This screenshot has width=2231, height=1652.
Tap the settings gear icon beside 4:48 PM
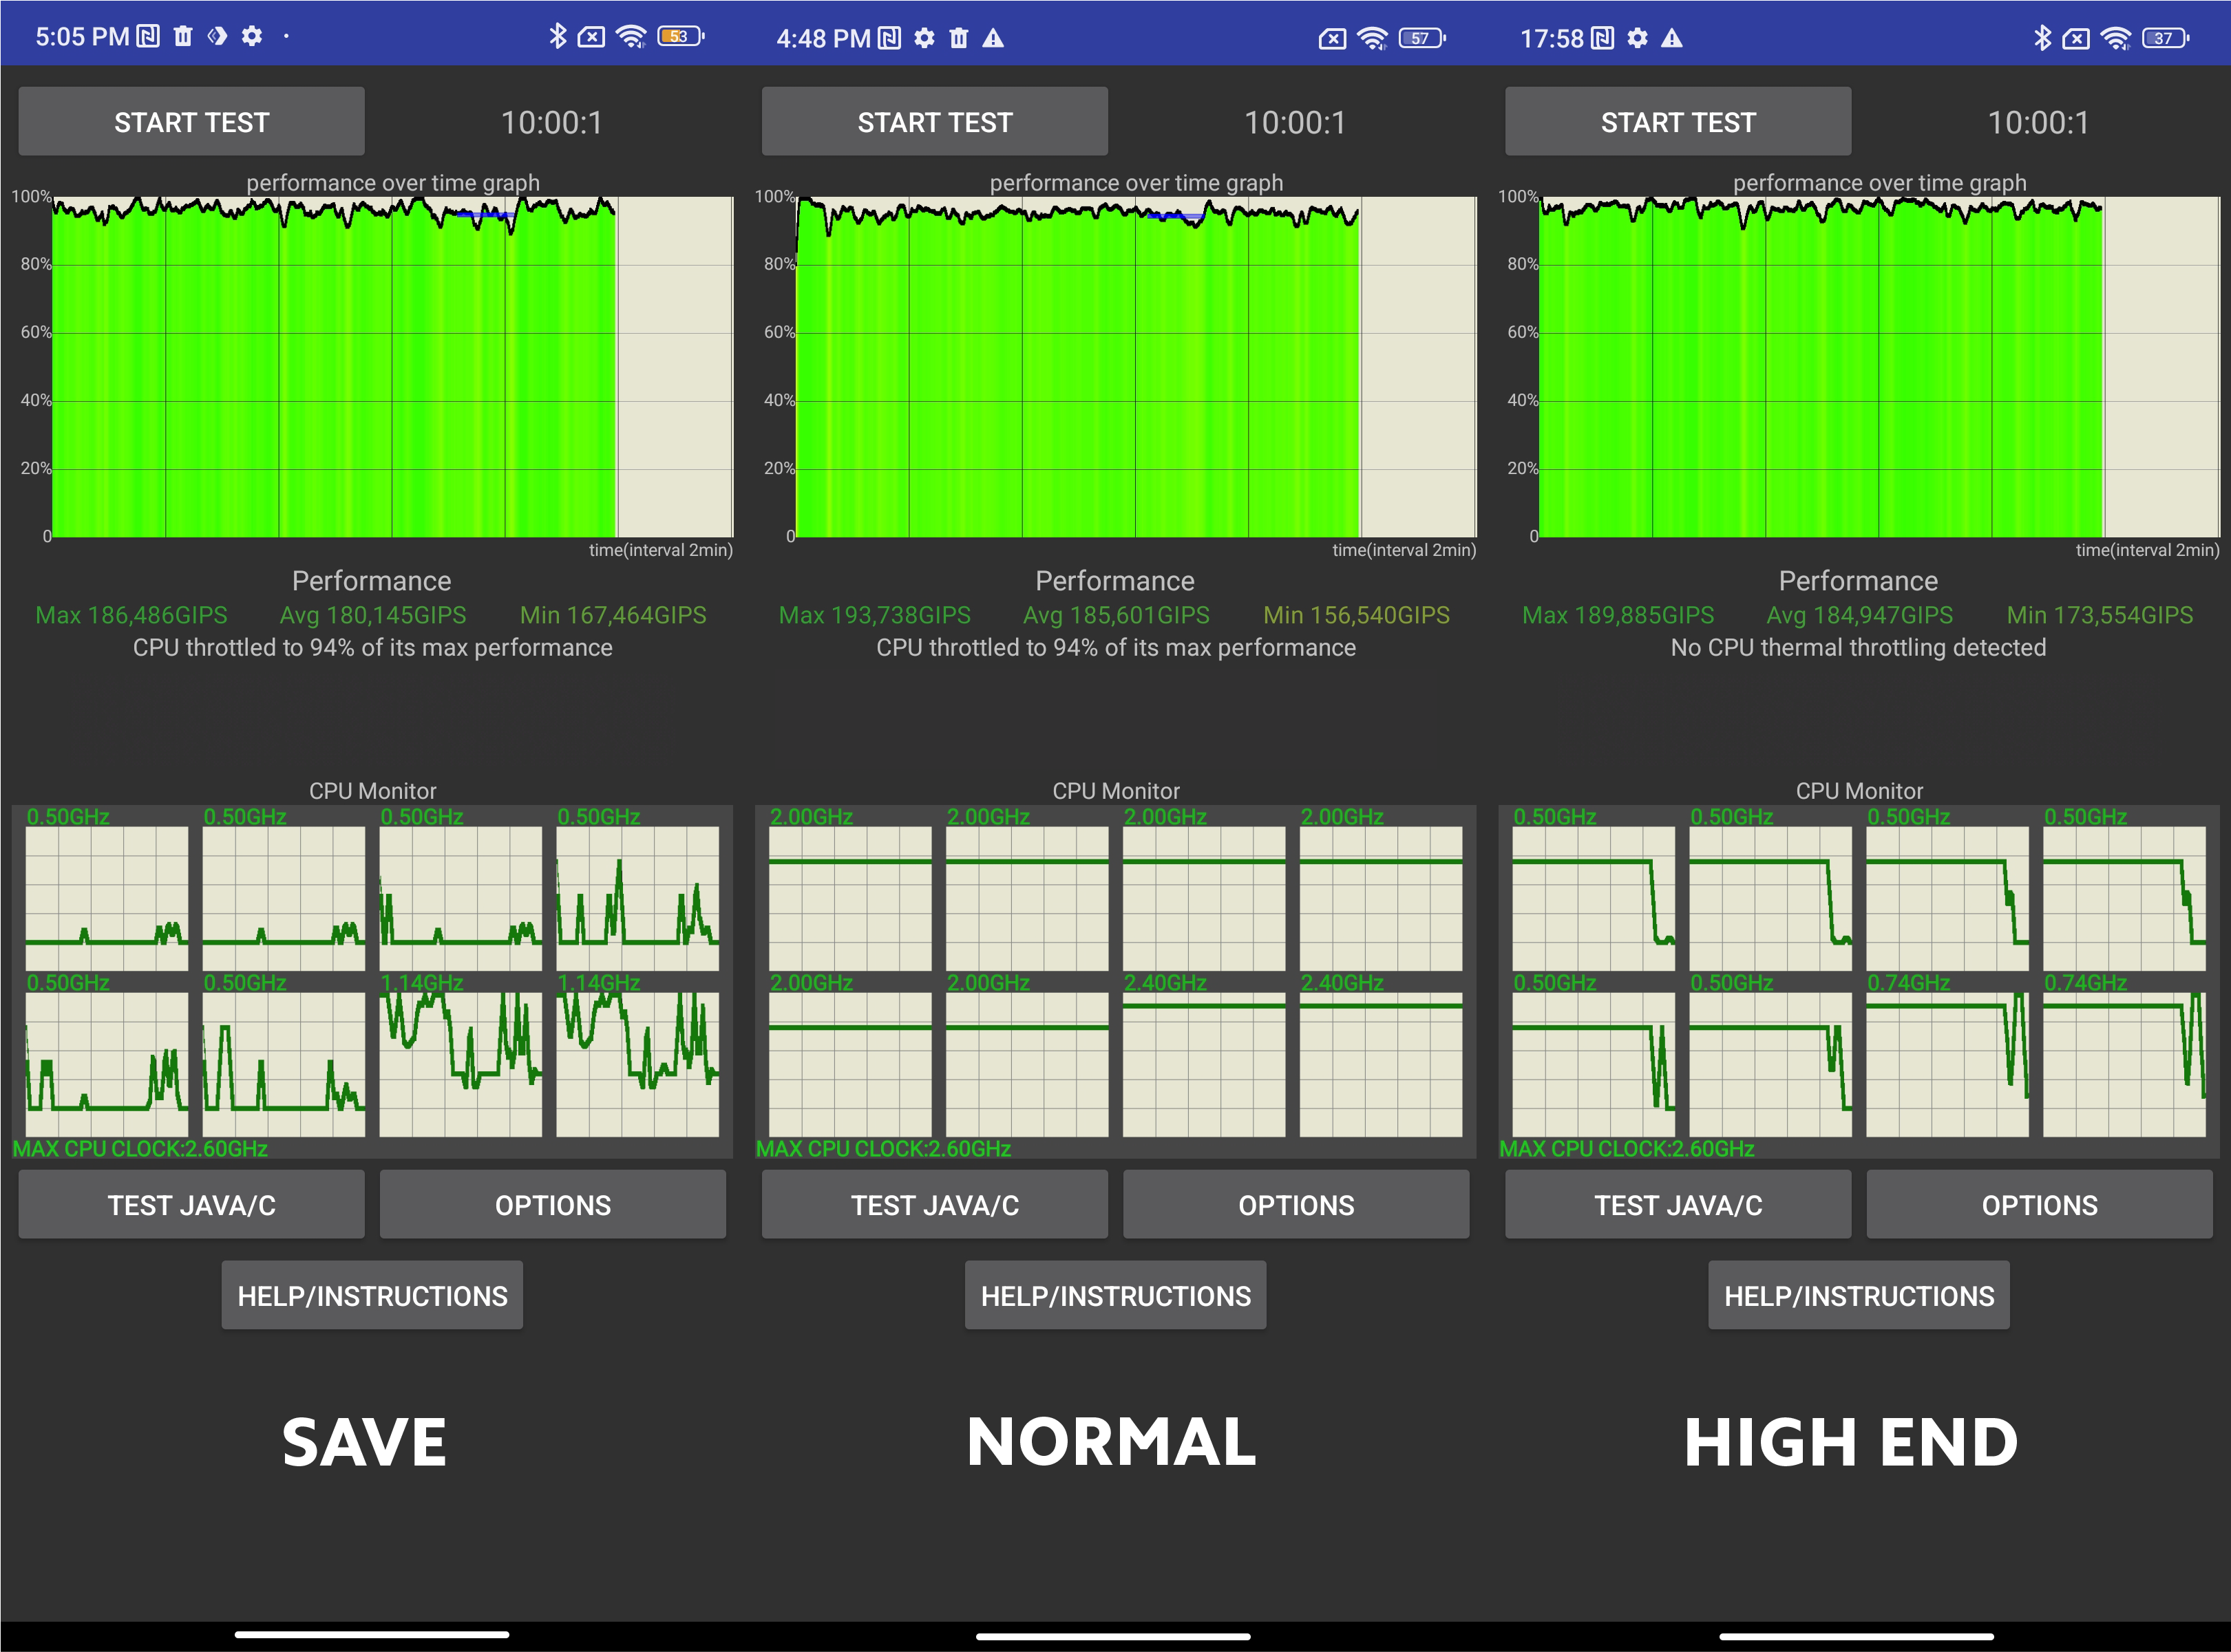(x=924, y=38)
